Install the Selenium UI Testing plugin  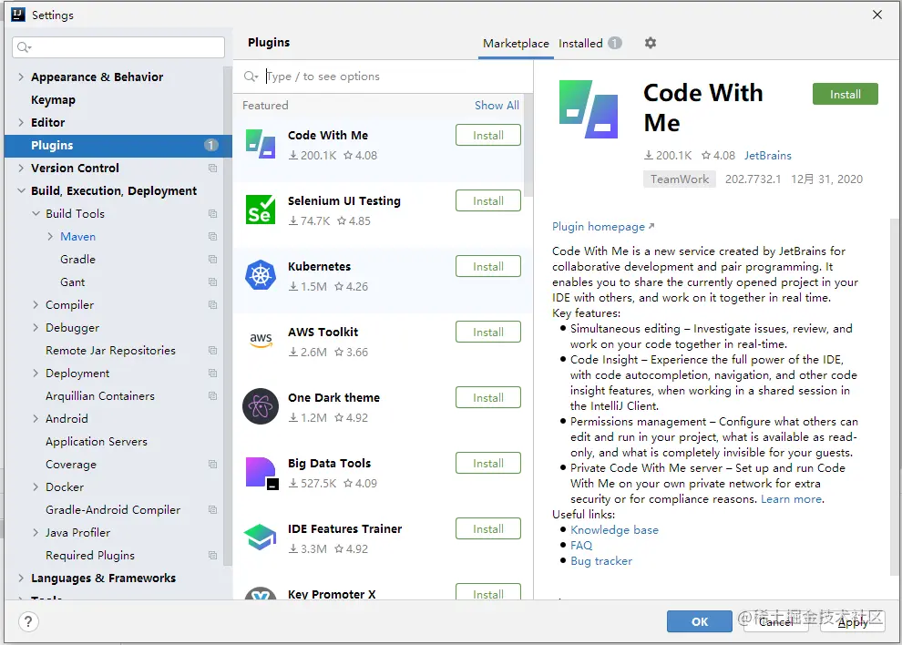coord(487,200)
